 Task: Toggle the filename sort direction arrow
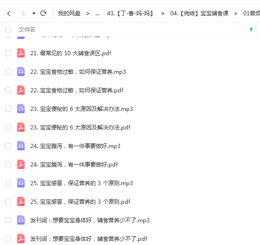[251, 29]
